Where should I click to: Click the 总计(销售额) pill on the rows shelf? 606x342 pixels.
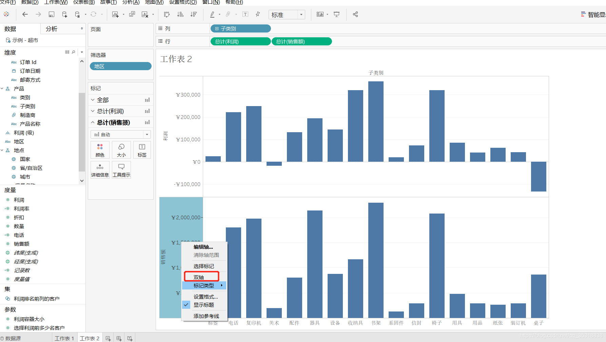(x=302, y=41)
